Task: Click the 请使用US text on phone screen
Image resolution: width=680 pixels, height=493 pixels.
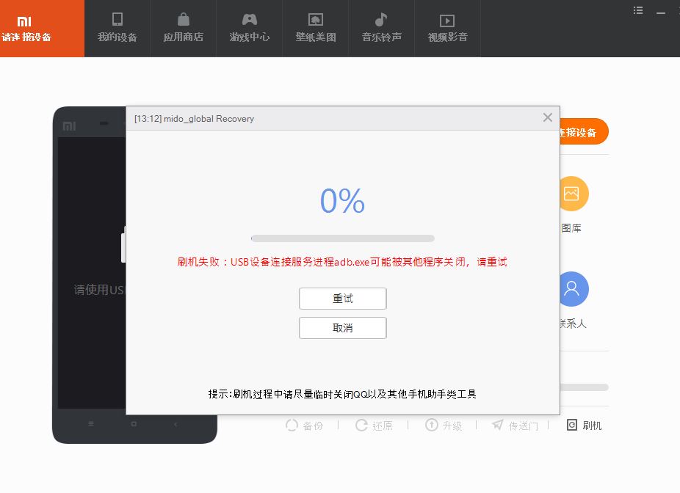Action: [x=99, y=290]
